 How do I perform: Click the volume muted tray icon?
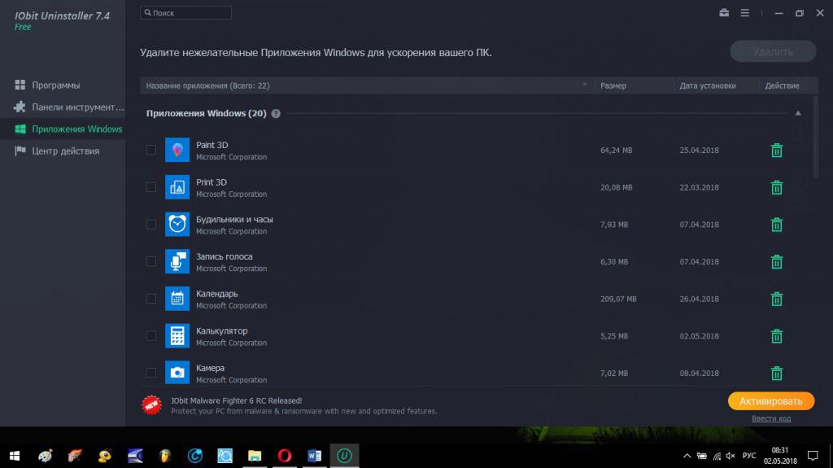[731, 456]
